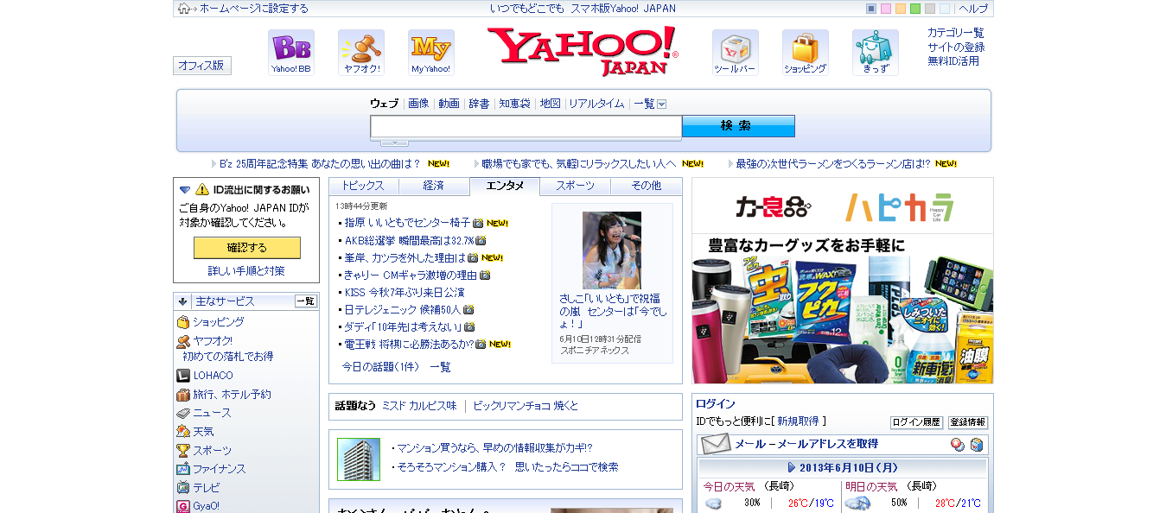Screen dimensions: 1166x513
Task: Open the Kids robot icon
Action: (x=876, y=52)
